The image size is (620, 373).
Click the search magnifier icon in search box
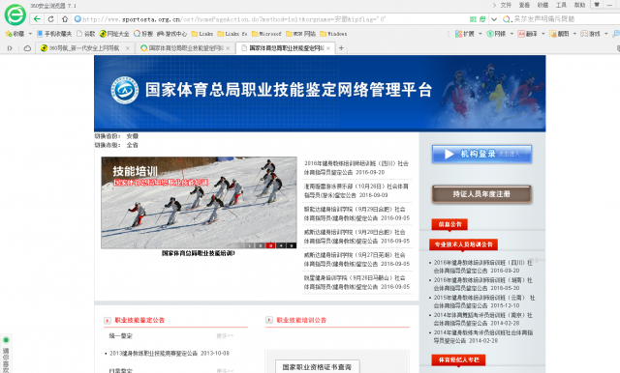pos(507,19)
